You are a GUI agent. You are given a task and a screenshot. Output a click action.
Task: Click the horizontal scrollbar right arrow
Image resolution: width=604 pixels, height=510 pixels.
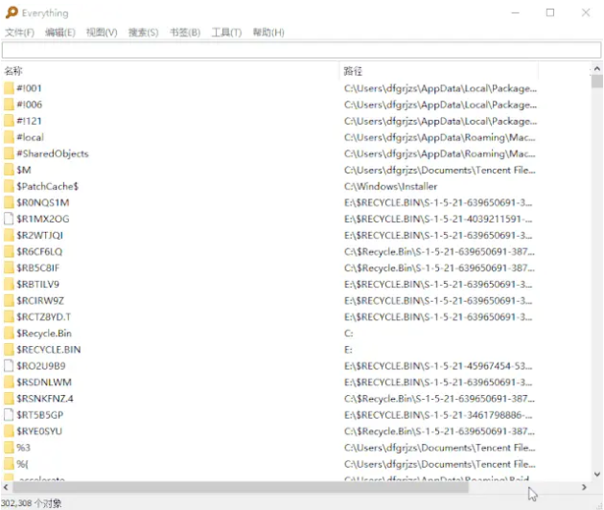point(585,487)
